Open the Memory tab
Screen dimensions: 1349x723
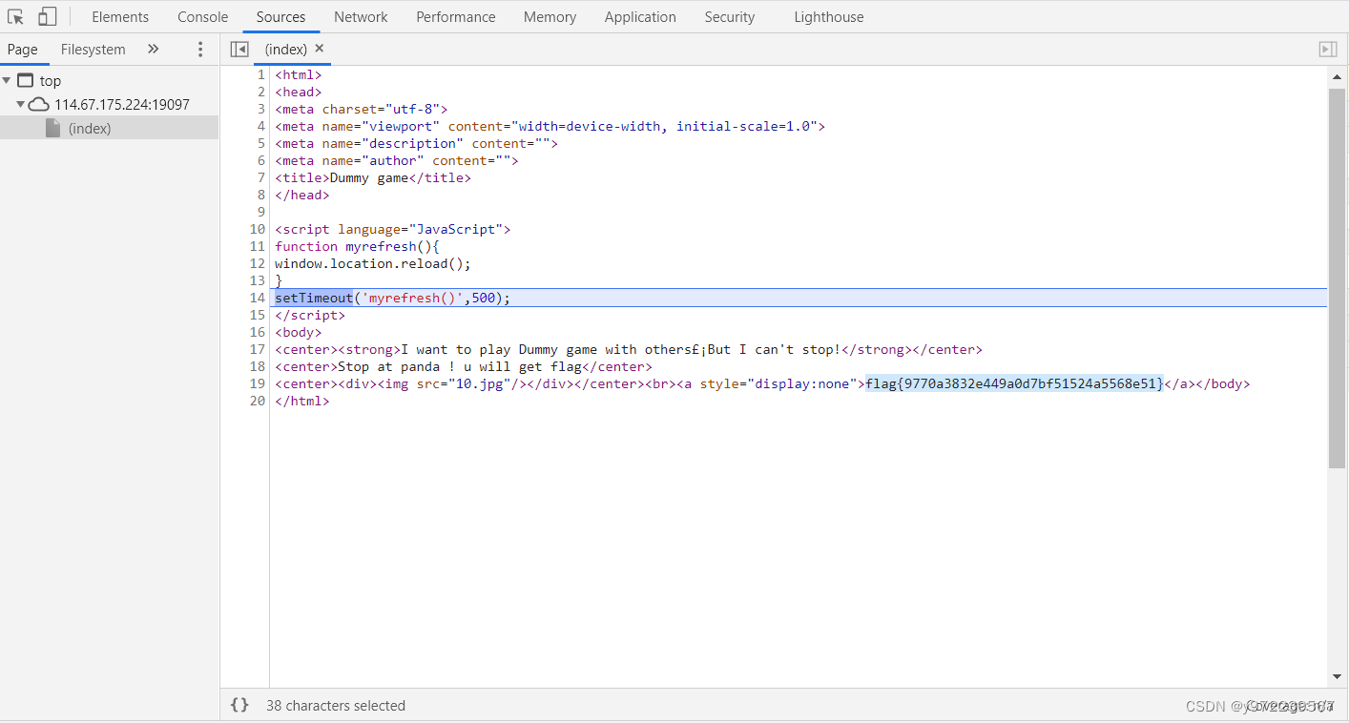(550, 16)
